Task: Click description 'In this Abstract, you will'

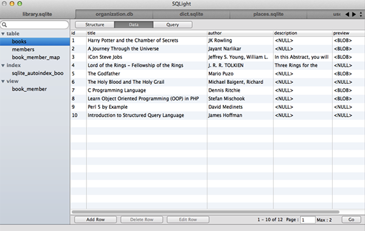Action: [x=302, y=57]
